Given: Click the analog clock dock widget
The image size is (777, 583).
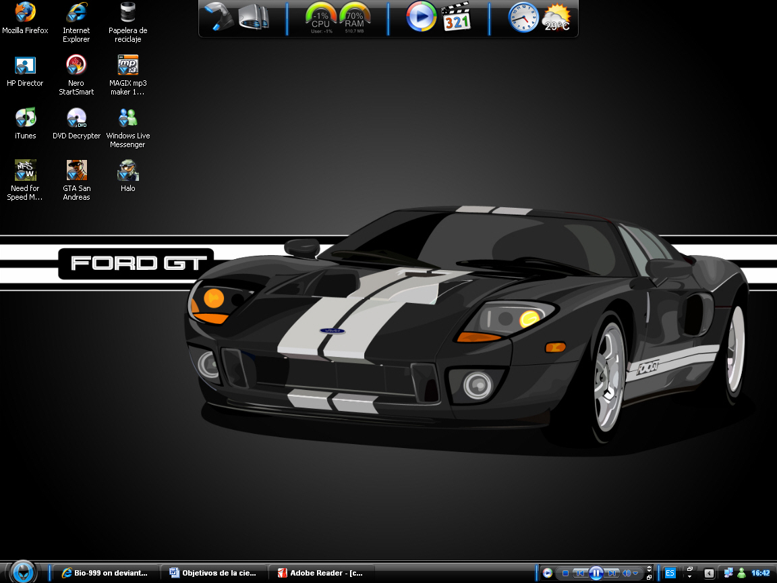Looking at the screenshot, I should (524, 18).
